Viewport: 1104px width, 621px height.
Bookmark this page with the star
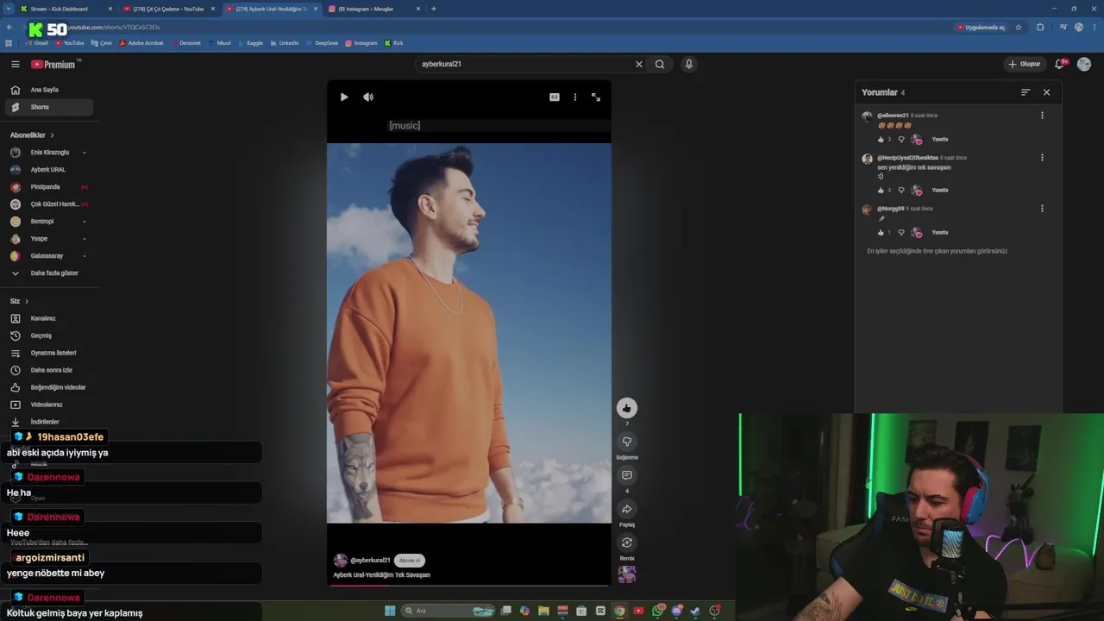click(x=1019, y=28)
